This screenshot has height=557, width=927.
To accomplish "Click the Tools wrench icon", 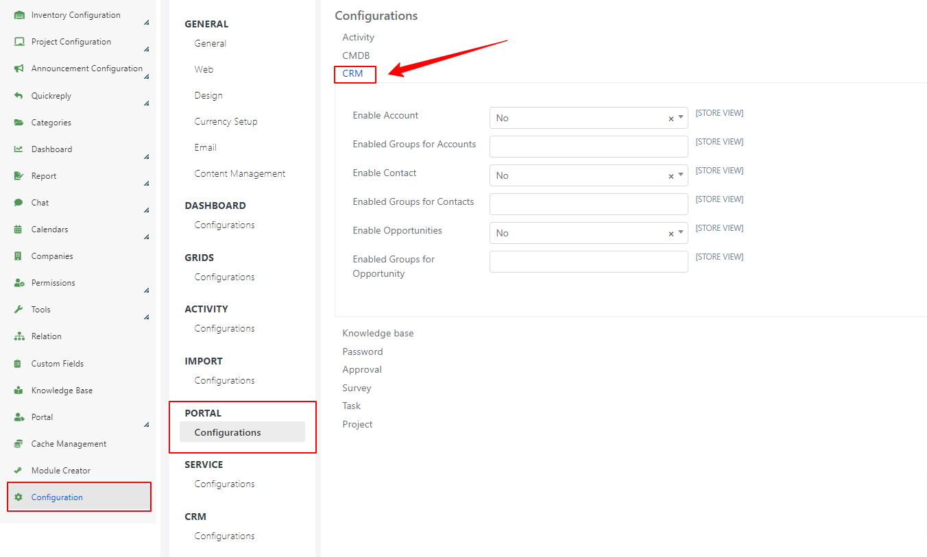I will 19,310.
